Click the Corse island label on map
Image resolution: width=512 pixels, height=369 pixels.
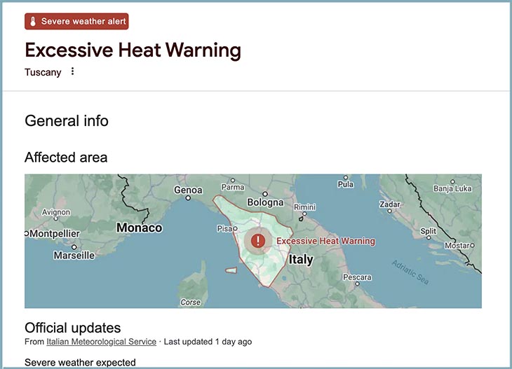coord(191,302)
